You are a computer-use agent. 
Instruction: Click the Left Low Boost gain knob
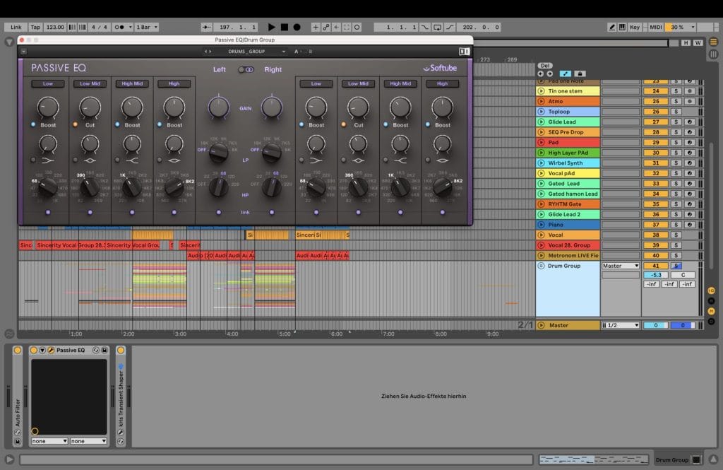point(48,107)
